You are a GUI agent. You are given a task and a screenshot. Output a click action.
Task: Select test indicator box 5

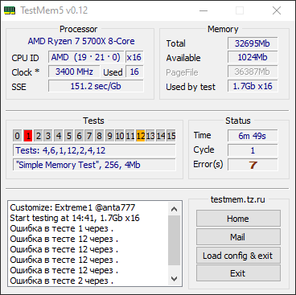[68, 136]
